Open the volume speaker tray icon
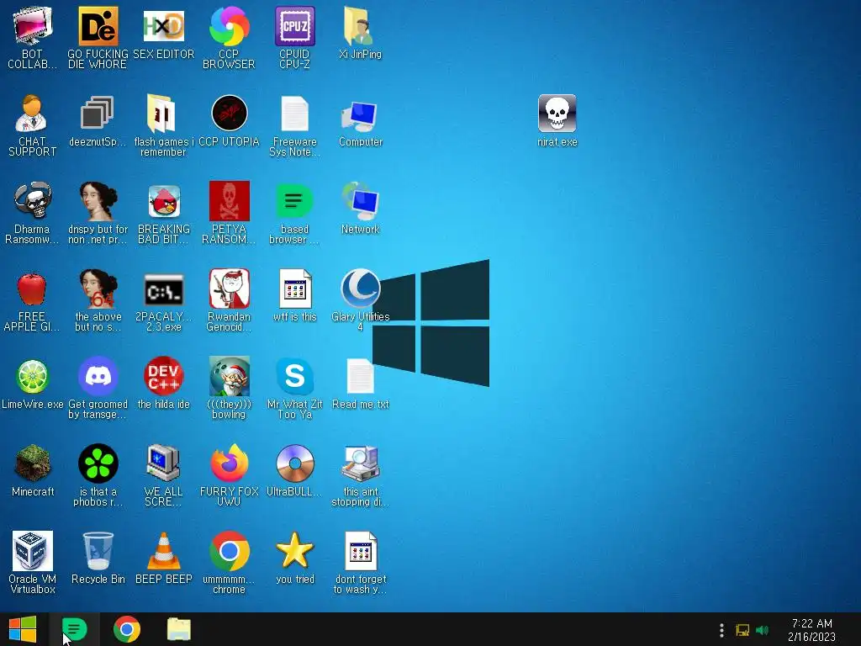861x646 pixels. 762,630
